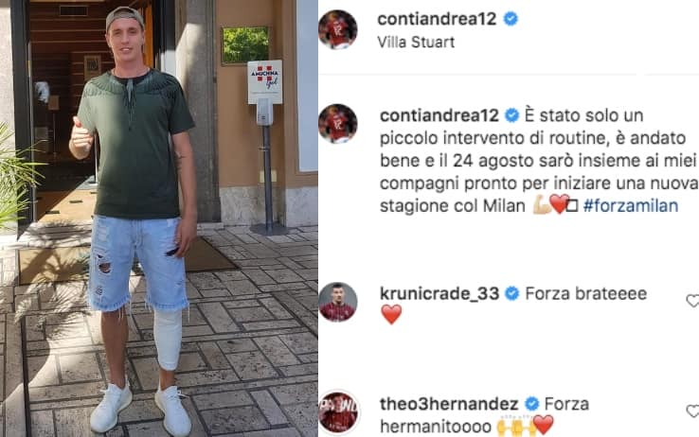Click the 'Forza brateeee' comment text
Screen dimensions: 699x437
coord(585,294)
